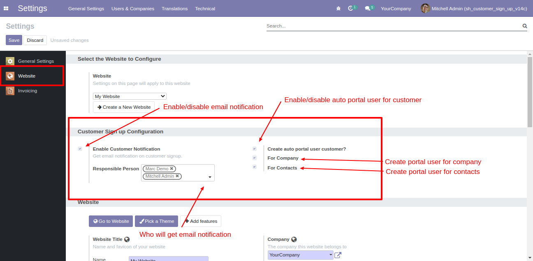
Task: Click Add features button
Action: pyautogui.click(x=201, y=221)
